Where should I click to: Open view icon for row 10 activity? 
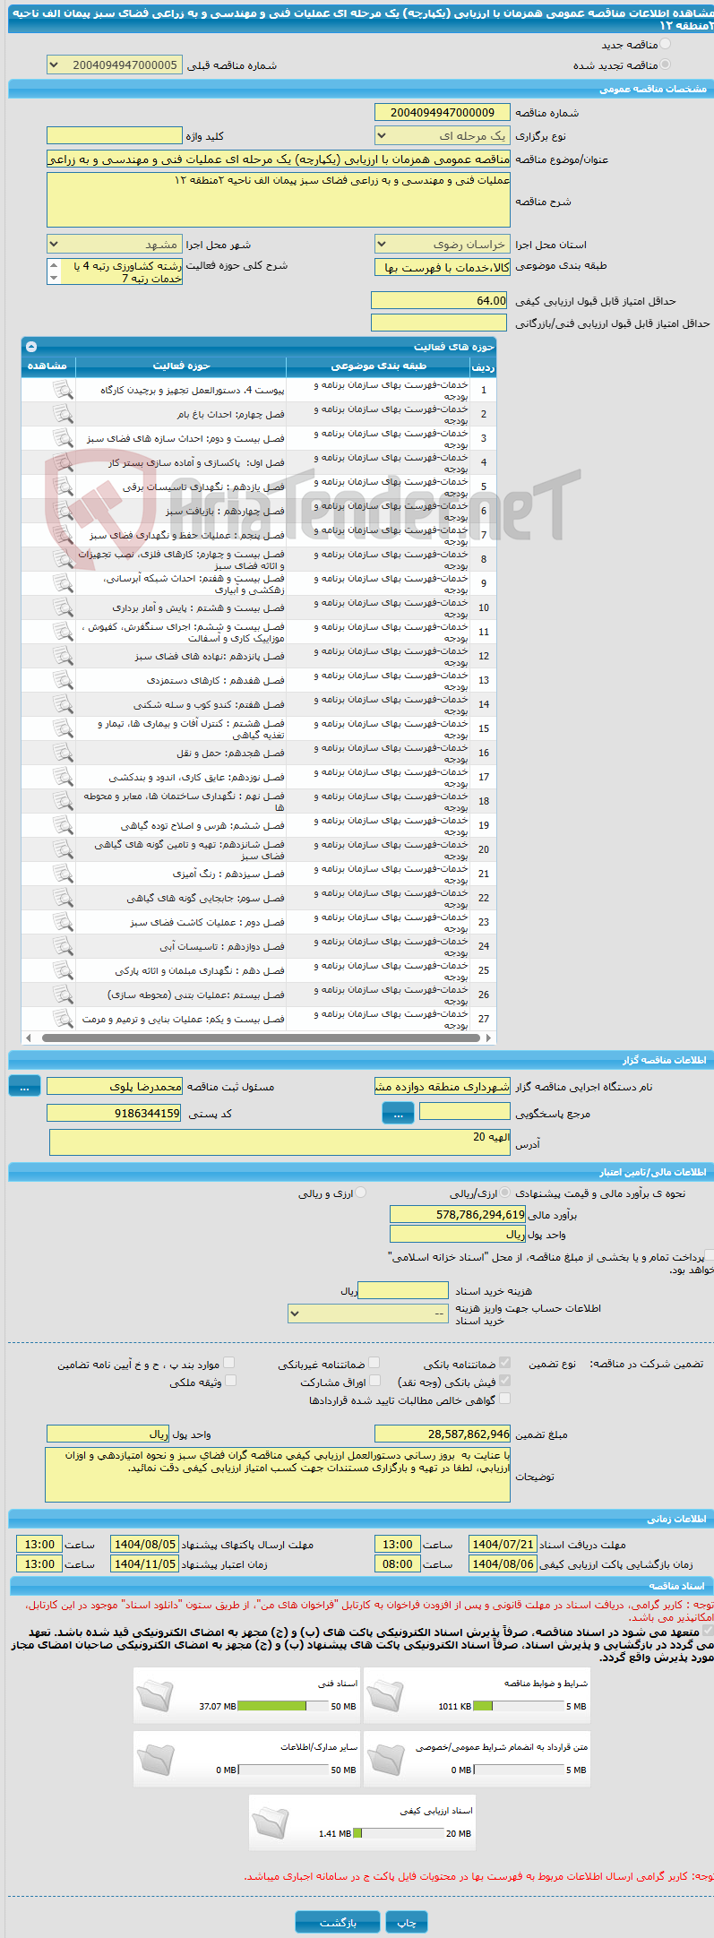(63, 607)
